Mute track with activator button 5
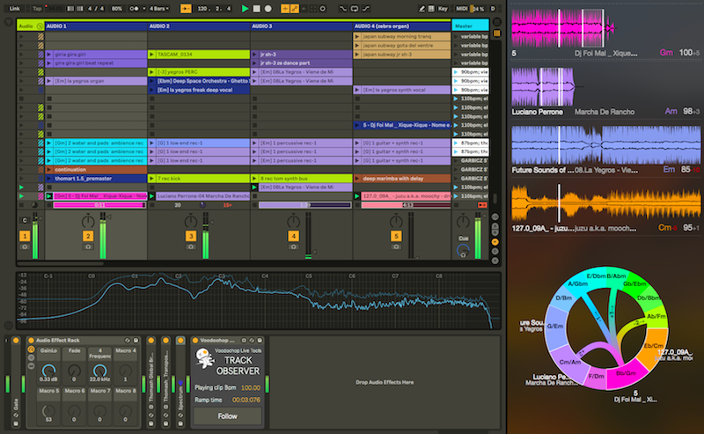Screen dimensions: 704x434 pos(396,236)
